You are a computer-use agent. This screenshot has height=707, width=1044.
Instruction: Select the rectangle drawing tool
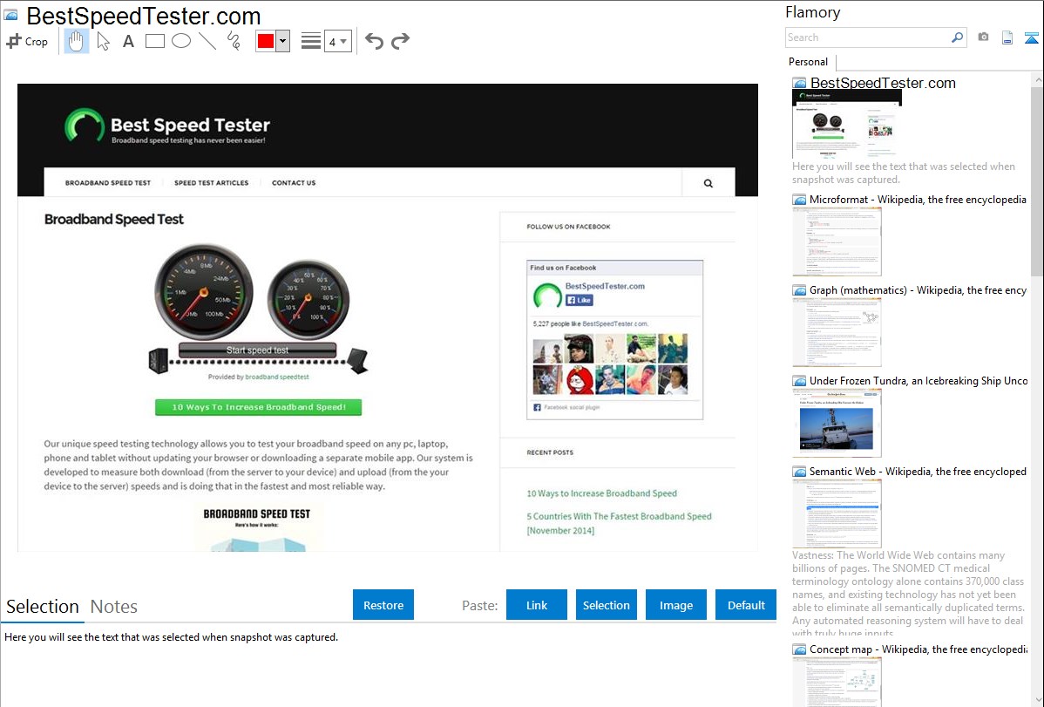(x=154, y=41)
